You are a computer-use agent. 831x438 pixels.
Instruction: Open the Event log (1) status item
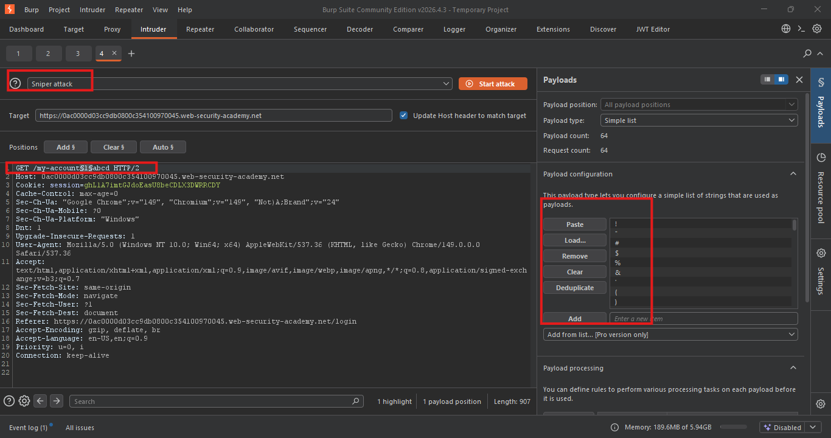[x=28, y=428]
